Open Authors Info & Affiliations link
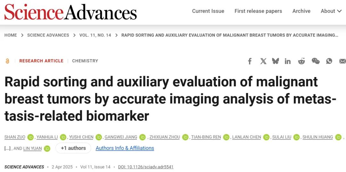346x172 pixels. coord(125,148)
